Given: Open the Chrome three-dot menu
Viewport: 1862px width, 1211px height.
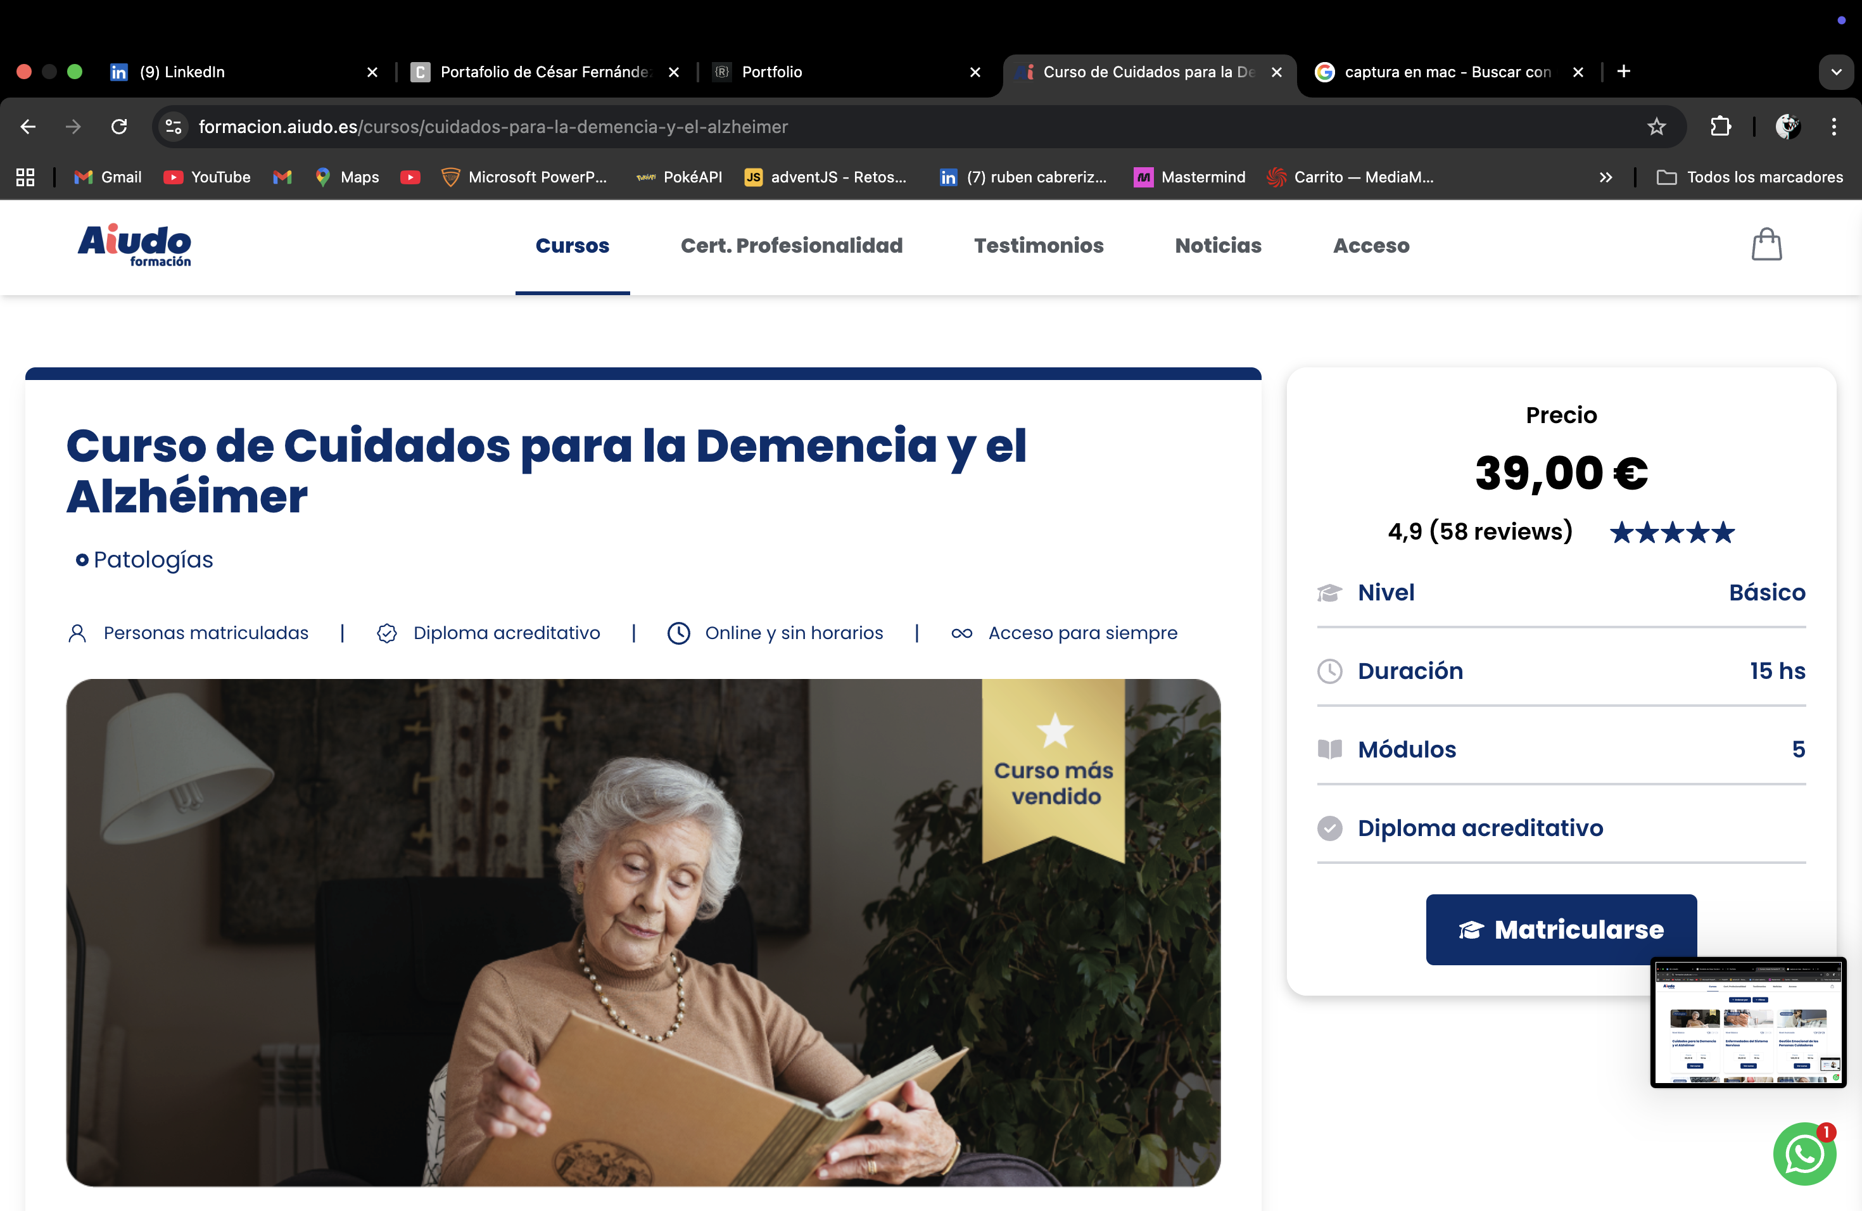Looking at the screenshot, I should (1834, 127).
